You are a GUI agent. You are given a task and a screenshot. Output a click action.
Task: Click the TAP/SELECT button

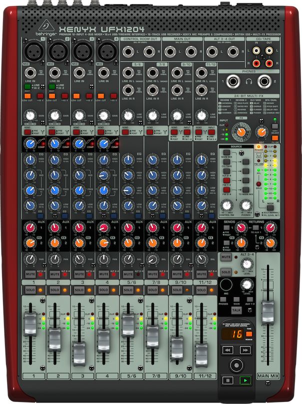pyautogui.click(x=275, y=126)
